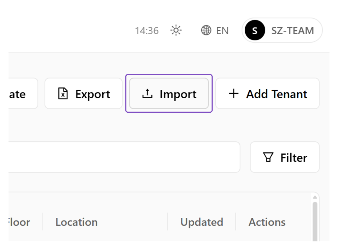Sort by the Location column header
338x250 pixels.
pyautogui.click(x=77, y=222)
